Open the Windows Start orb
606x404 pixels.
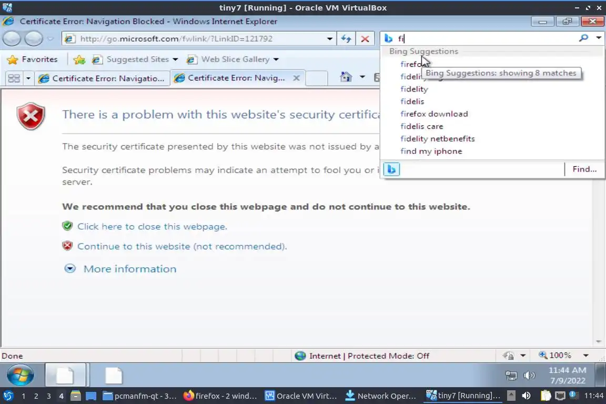click(x=21, y=375)
